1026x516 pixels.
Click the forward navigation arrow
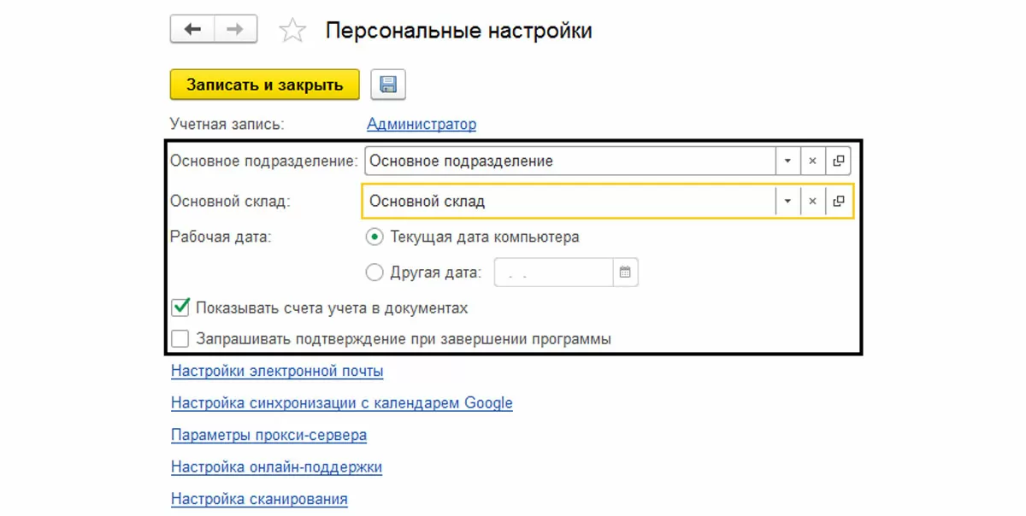[x=235, y=30]
